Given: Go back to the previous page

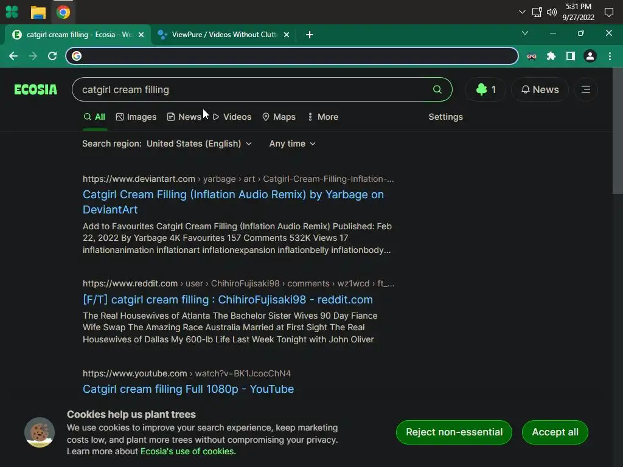Looking at the screenshot, I should [x=13, y=56].
